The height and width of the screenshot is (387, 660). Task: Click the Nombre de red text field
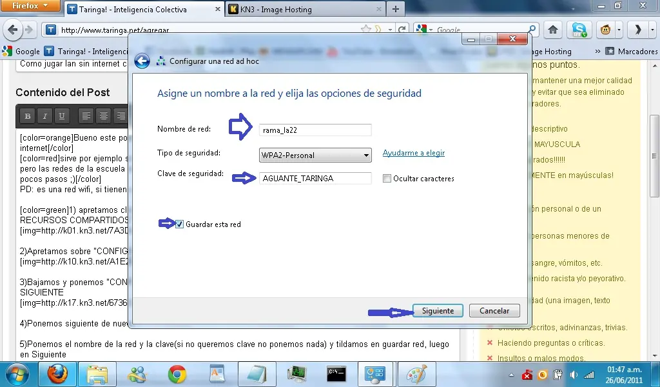[x=315, y=130]
